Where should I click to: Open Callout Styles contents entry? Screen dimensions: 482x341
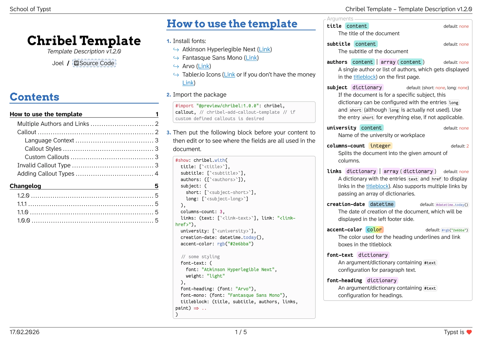tap(43, 149)
